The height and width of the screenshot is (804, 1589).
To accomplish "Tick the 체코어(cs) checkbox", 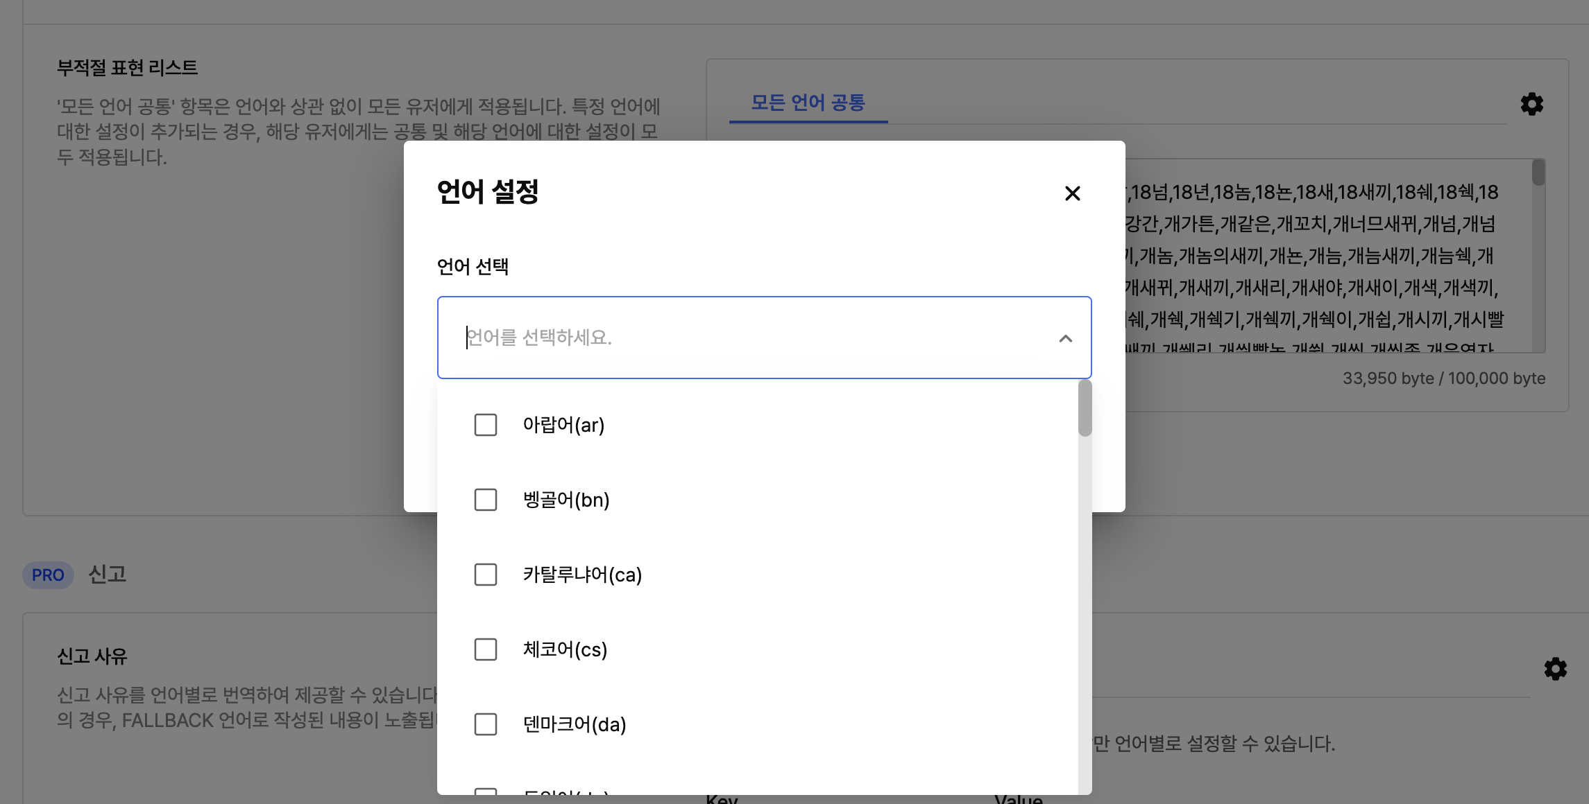I will [486, 649].
